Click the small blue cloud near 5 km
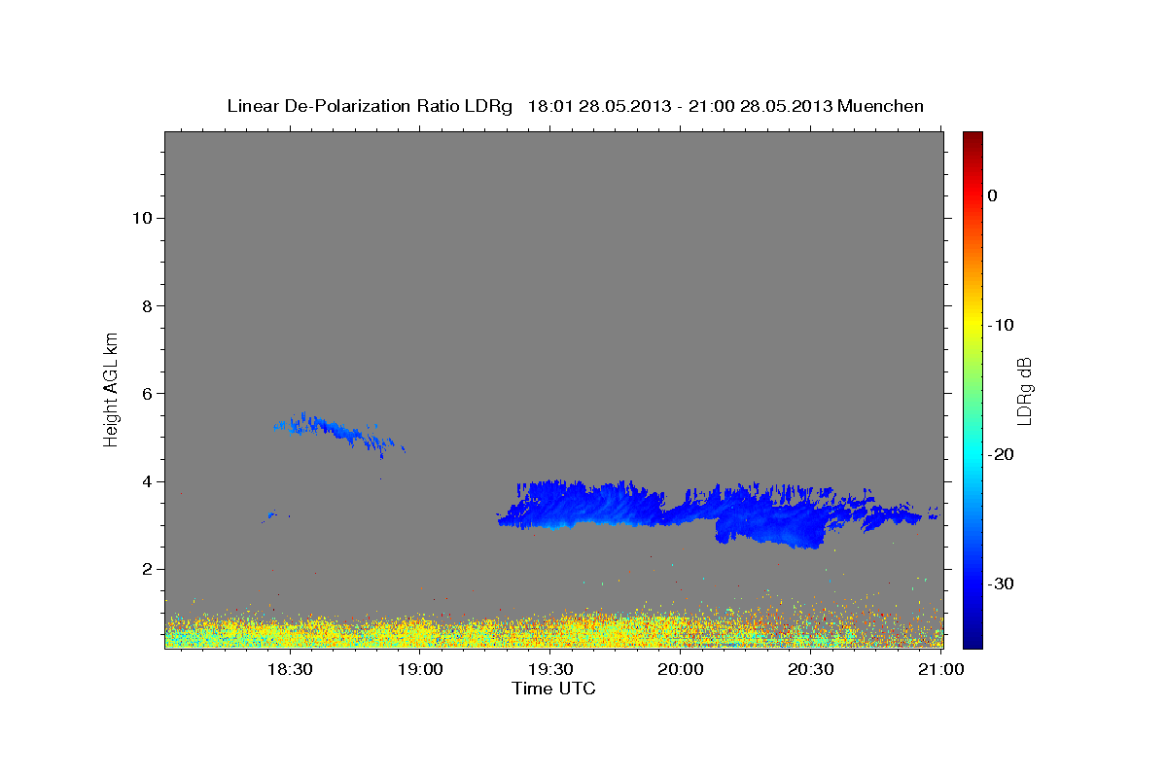 (x=339, y=434)
